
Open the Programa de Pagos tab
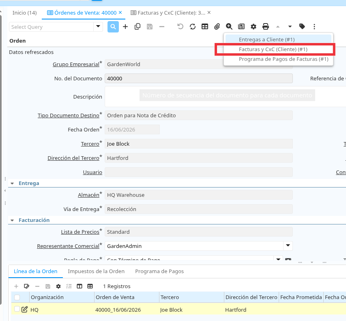(159, 271)
